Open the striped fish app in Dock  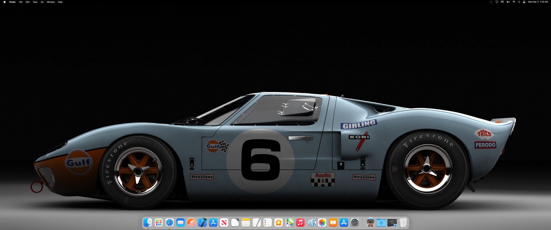[x=311, y=223]
